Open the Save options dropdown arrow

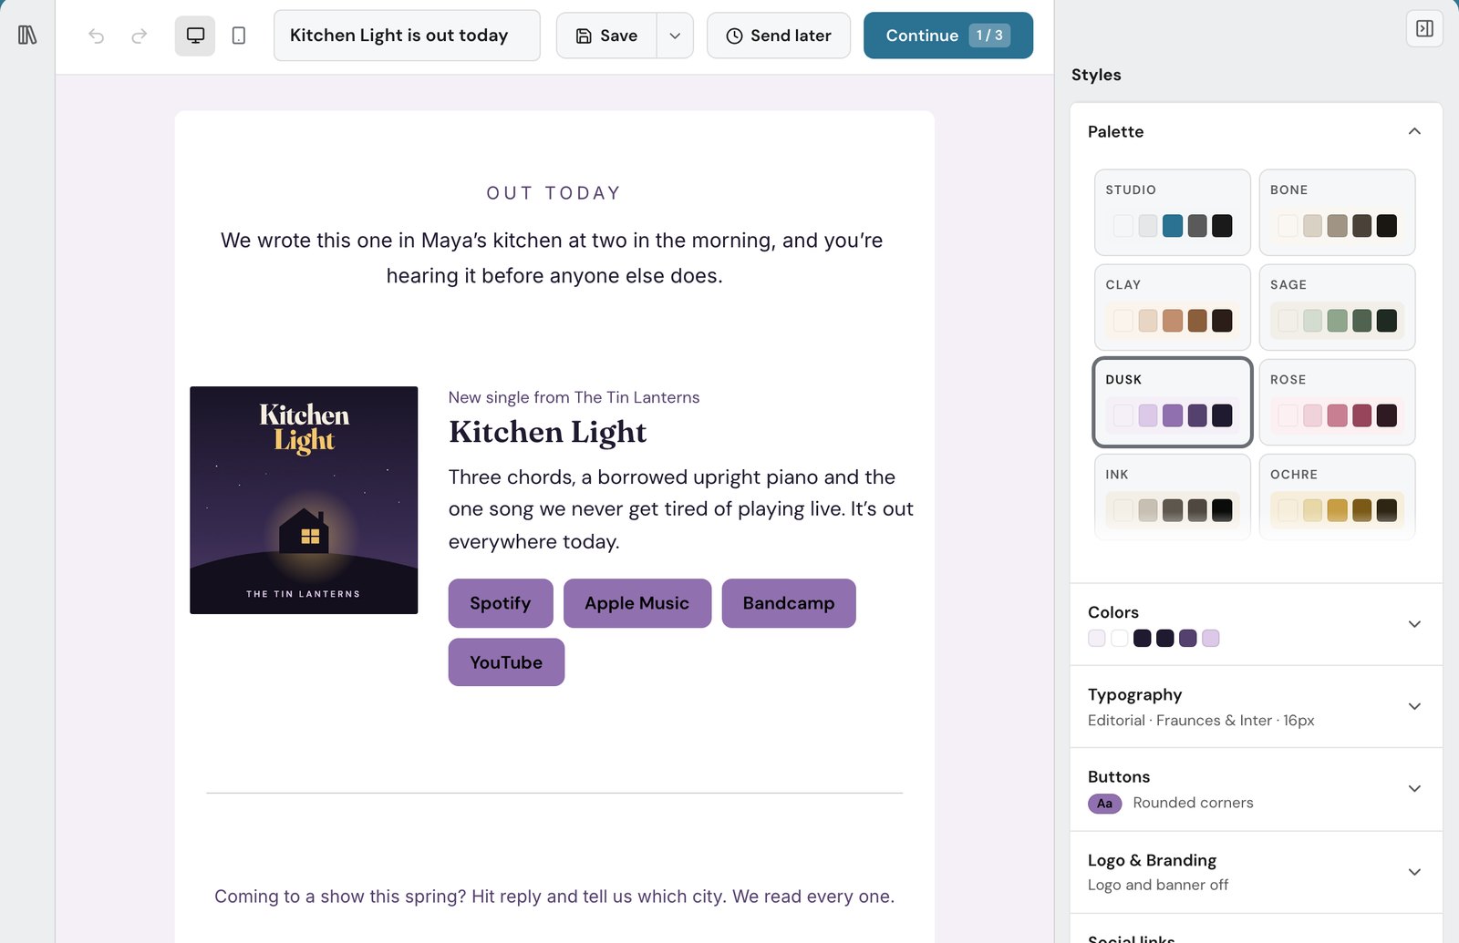675,36
